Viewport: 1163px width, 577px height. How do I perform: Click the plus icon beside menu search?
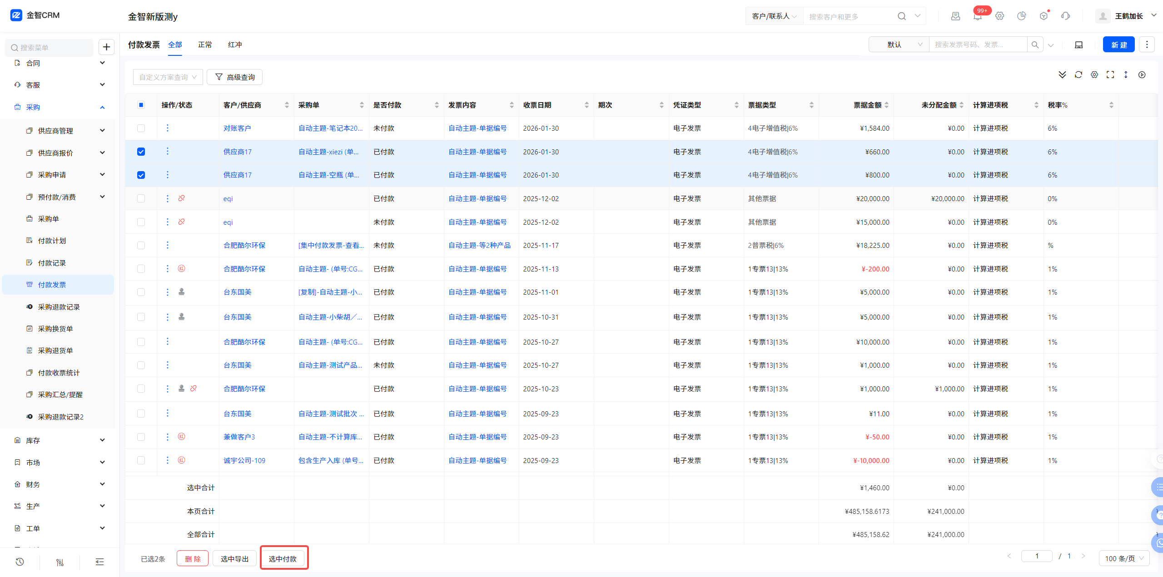click(x=106, y=47)
